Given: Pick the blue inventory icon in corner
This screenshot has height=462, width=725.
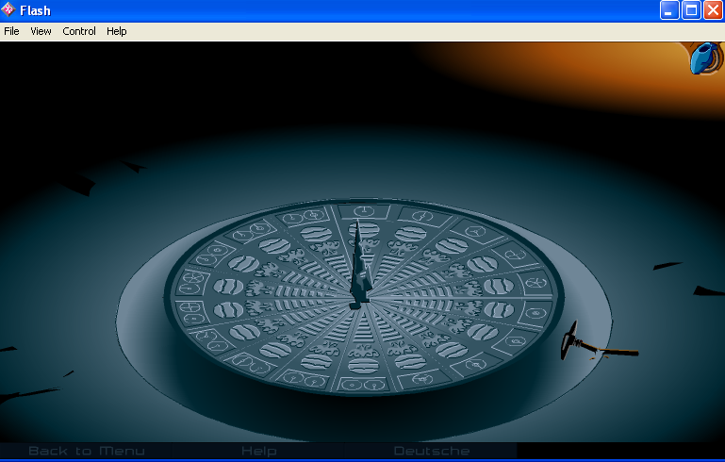Looking at the screenshot, I should tap(705, 58).
